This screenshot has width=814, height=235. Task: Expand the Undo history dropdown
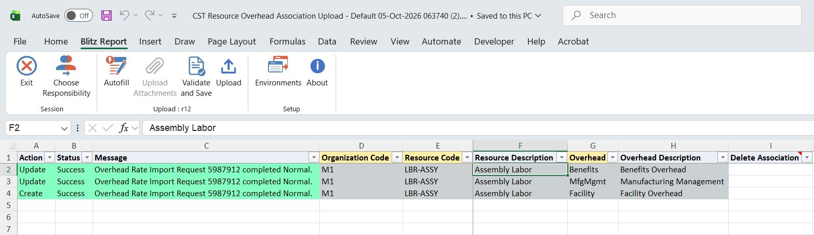click(136, 16)
